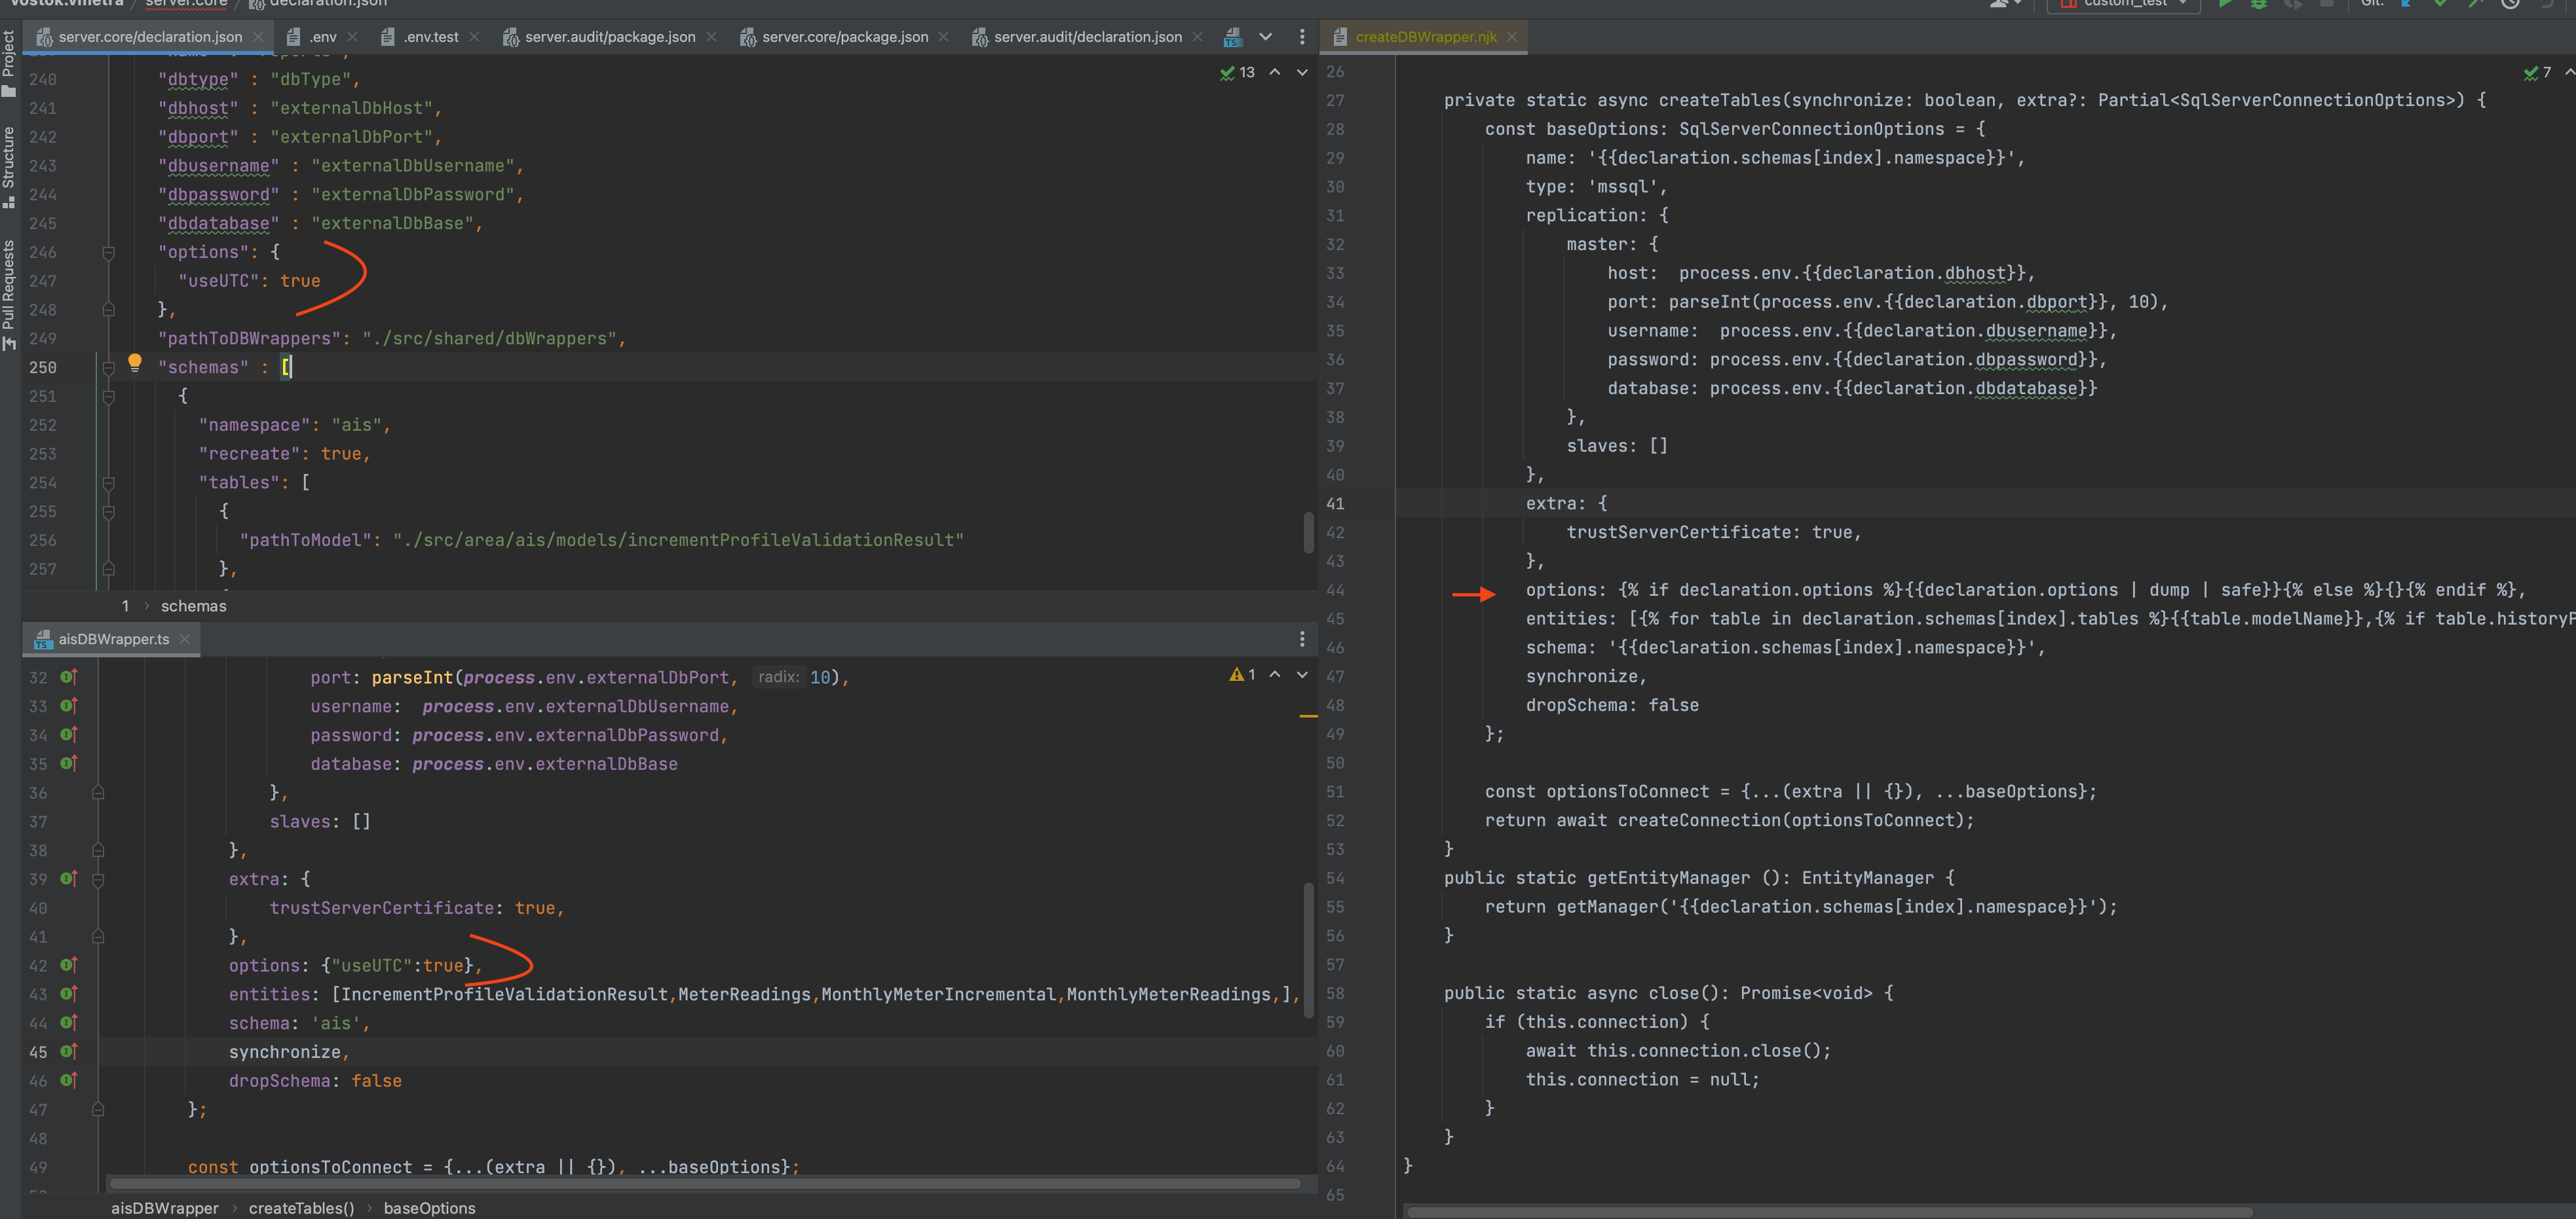
Task: Debug the custom_test configuration
Action: [x=2259, y=4]
